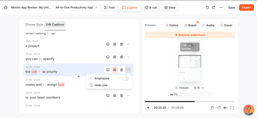Enter fullscreen preview
Screen dimensions: 257x118
[x=232, y=108]
